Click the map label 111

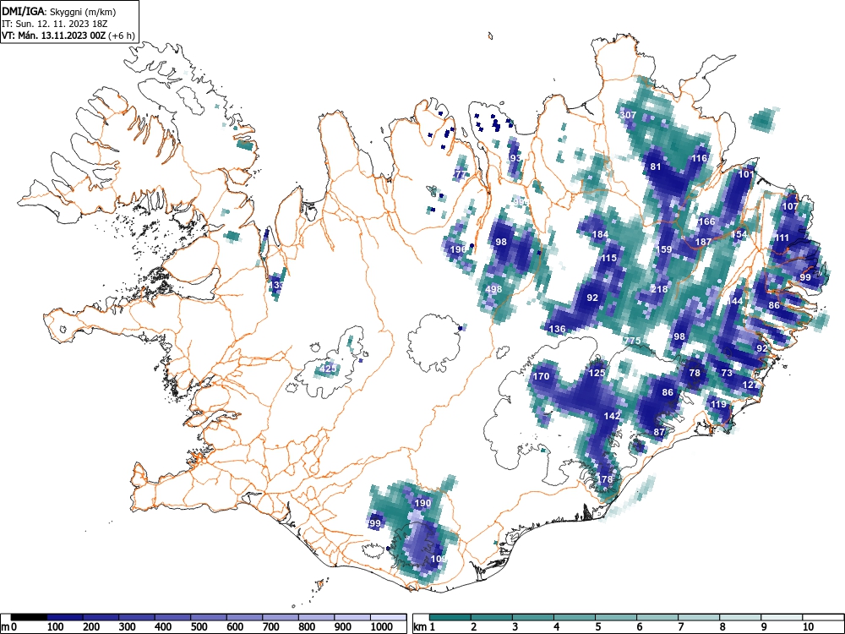tap(782, 238)
